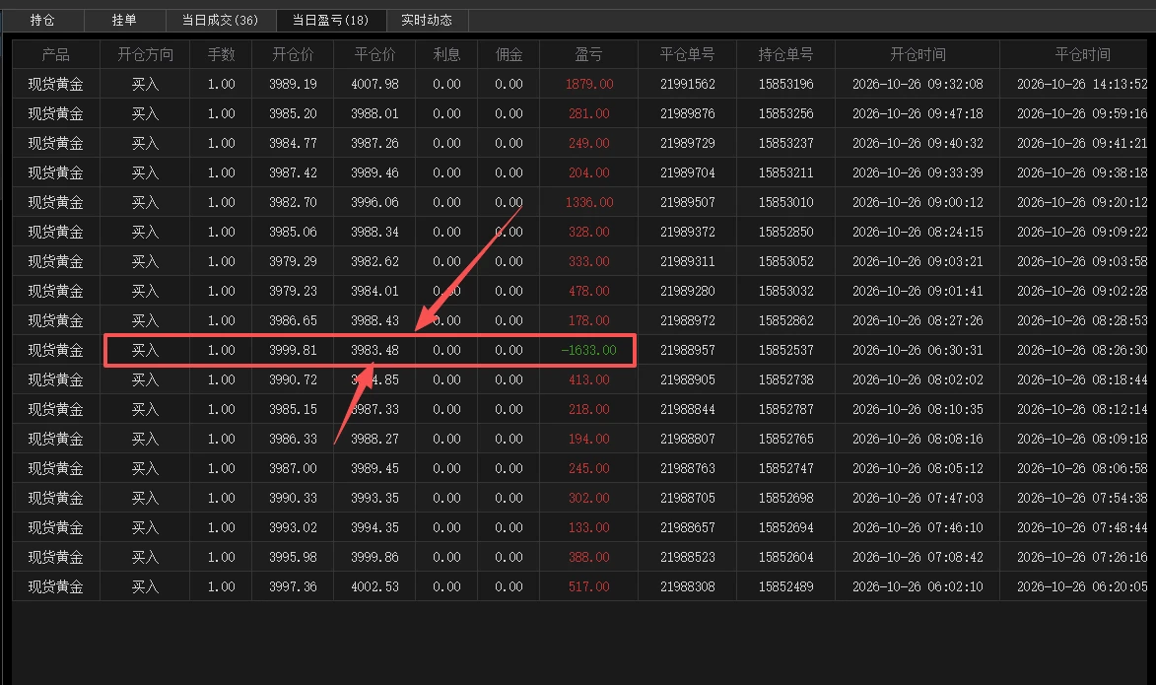Select the profit cell showing 1336.00
The width and height of the screenshot is (1156, 685).
(x=589, y=202)
